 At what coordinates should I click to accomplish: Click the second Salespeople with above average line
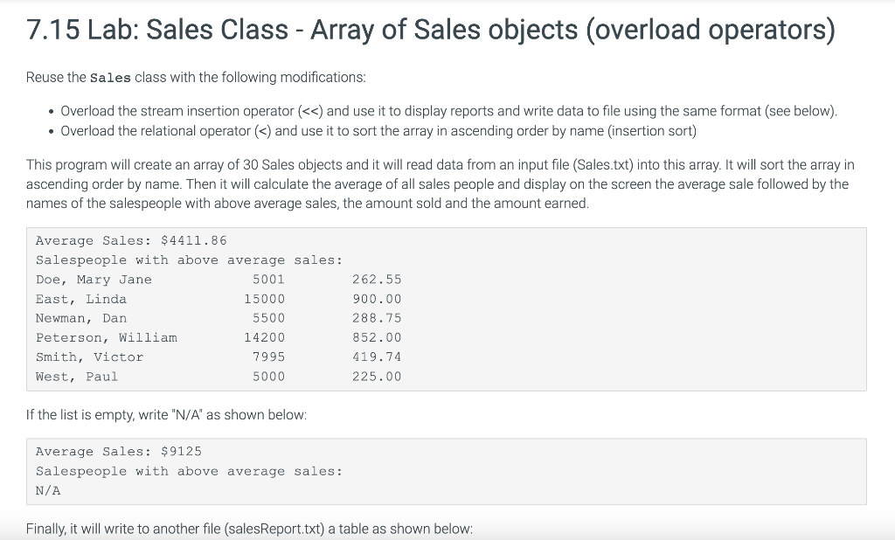pos(189,472)
